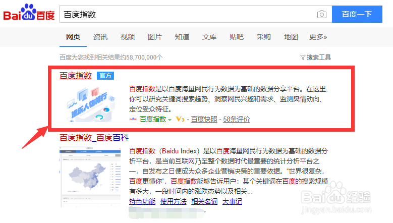Open the 图片 tab

(x=155, y=37)
